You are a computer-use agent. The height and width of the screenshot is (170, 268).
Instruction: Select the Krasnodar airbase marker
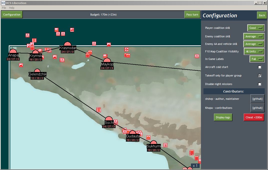click(68, 44)
